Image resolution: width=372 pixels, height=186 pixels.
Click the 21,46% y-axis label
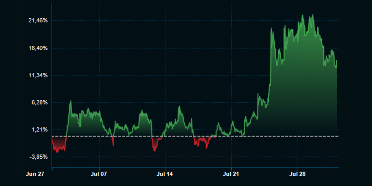point(38,21)
